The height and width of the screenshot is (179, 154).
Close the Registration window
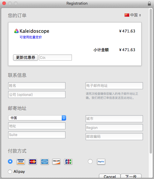(x=4, y=3)
